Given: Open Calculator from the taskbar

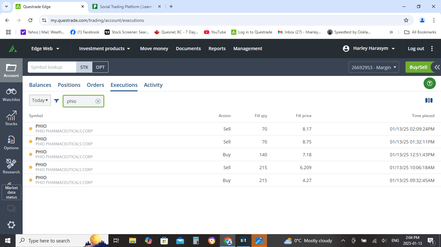Looking at the screenshot, I should [x=196, y=241].
